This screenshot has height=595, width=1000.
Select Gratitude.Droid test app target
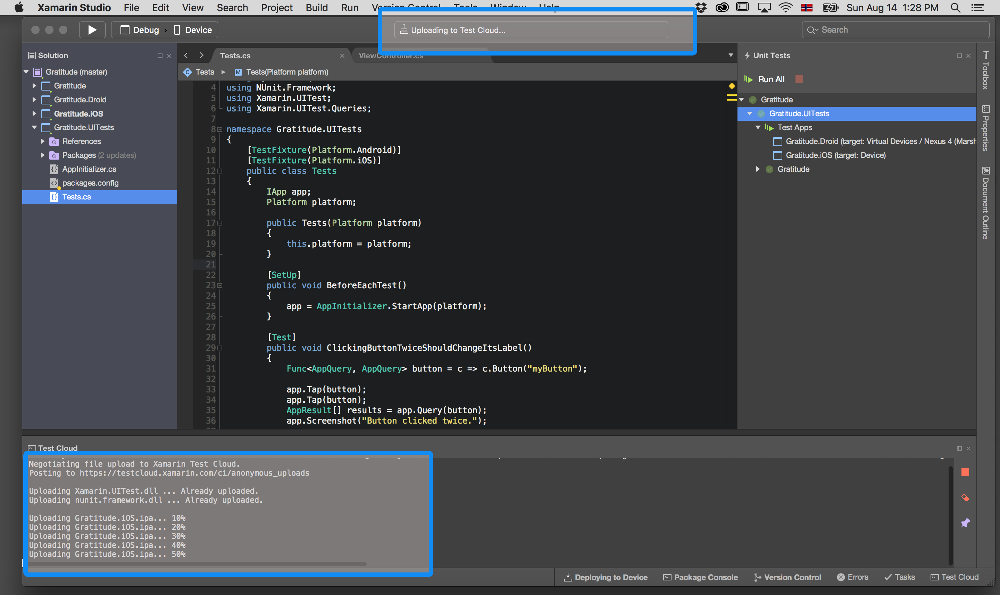874,141
